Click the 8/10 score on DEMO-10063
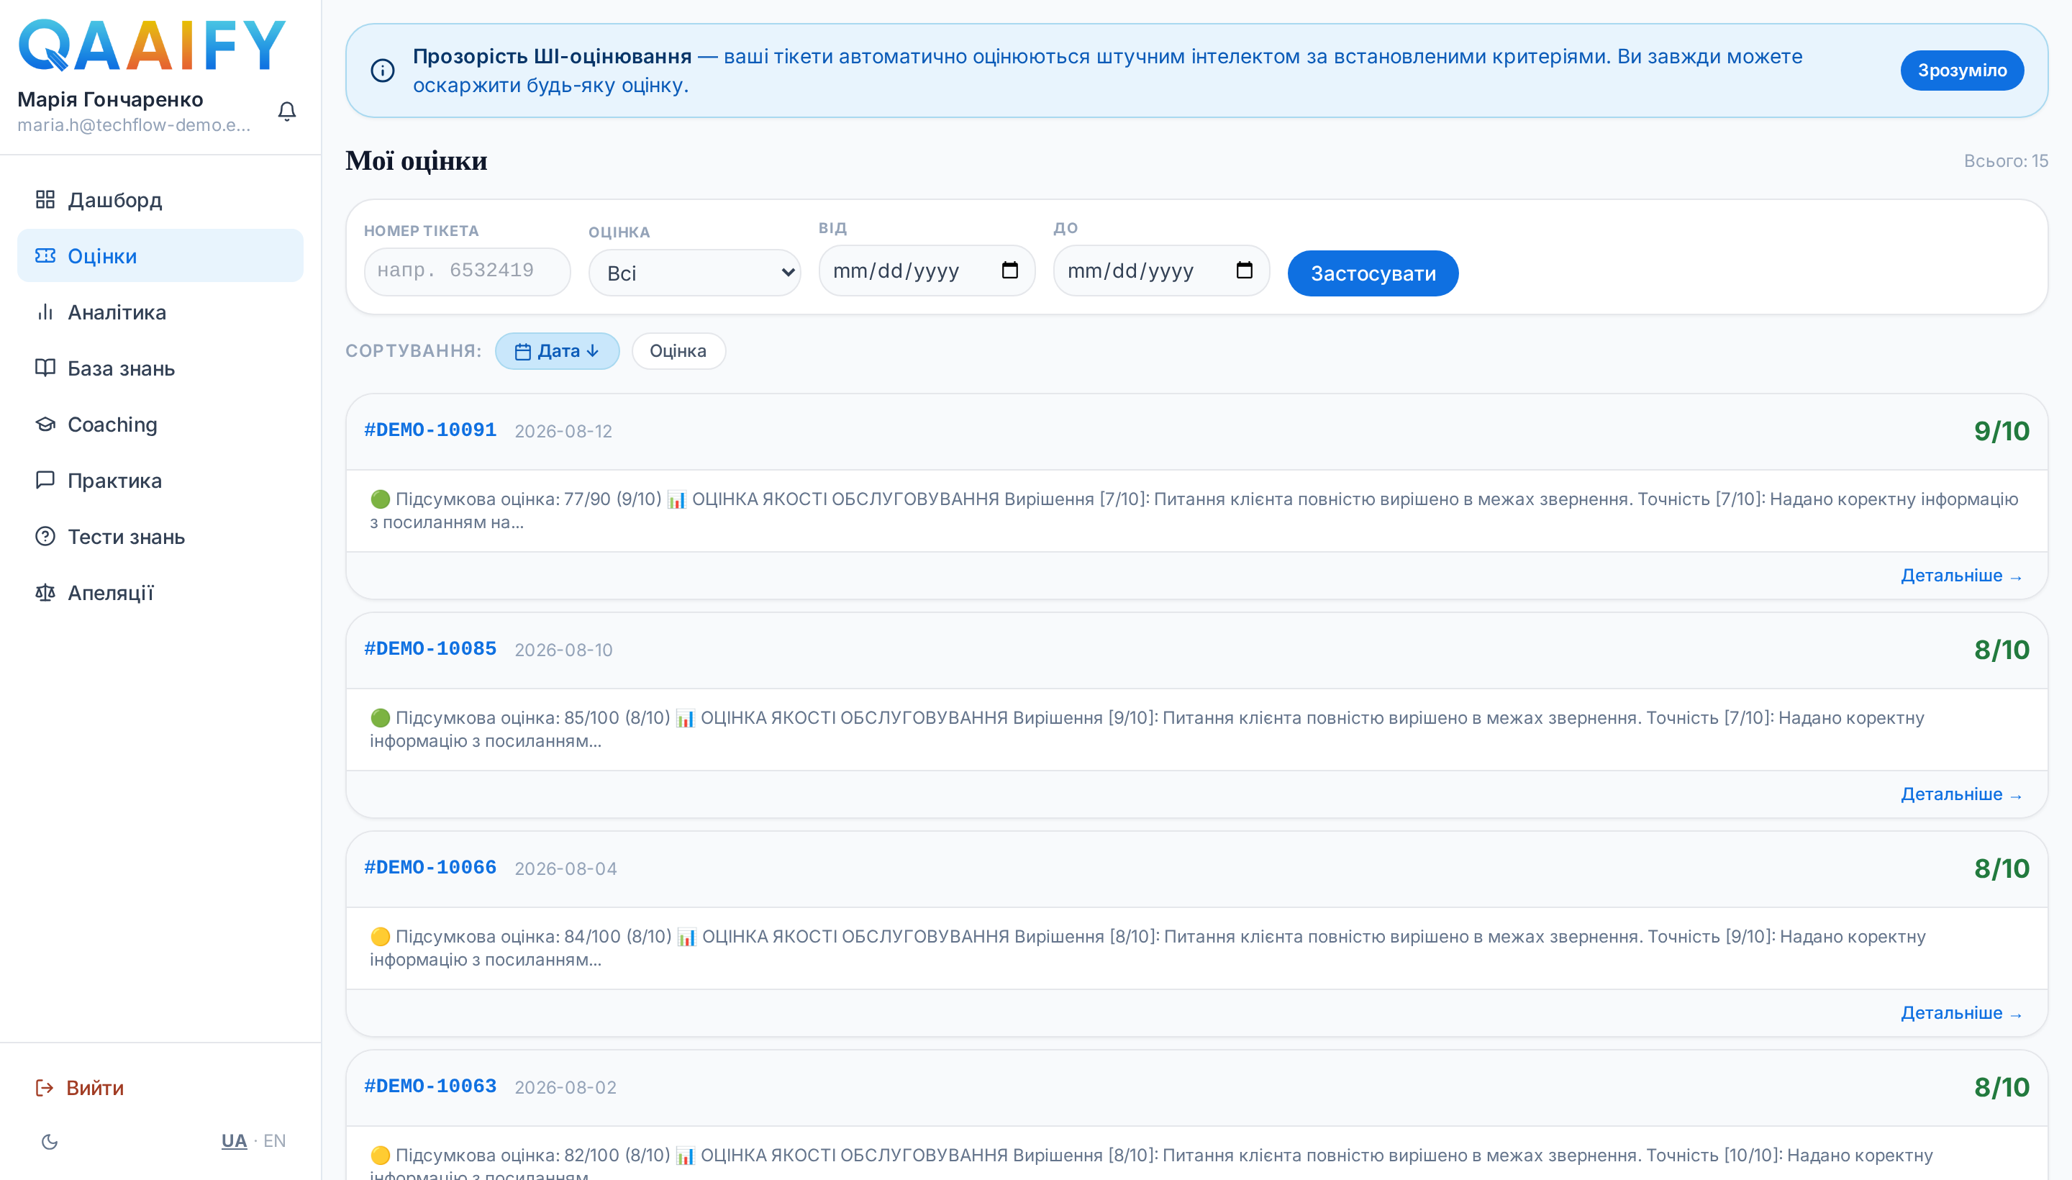 pyautogui.click(x=2001, y=1088)
